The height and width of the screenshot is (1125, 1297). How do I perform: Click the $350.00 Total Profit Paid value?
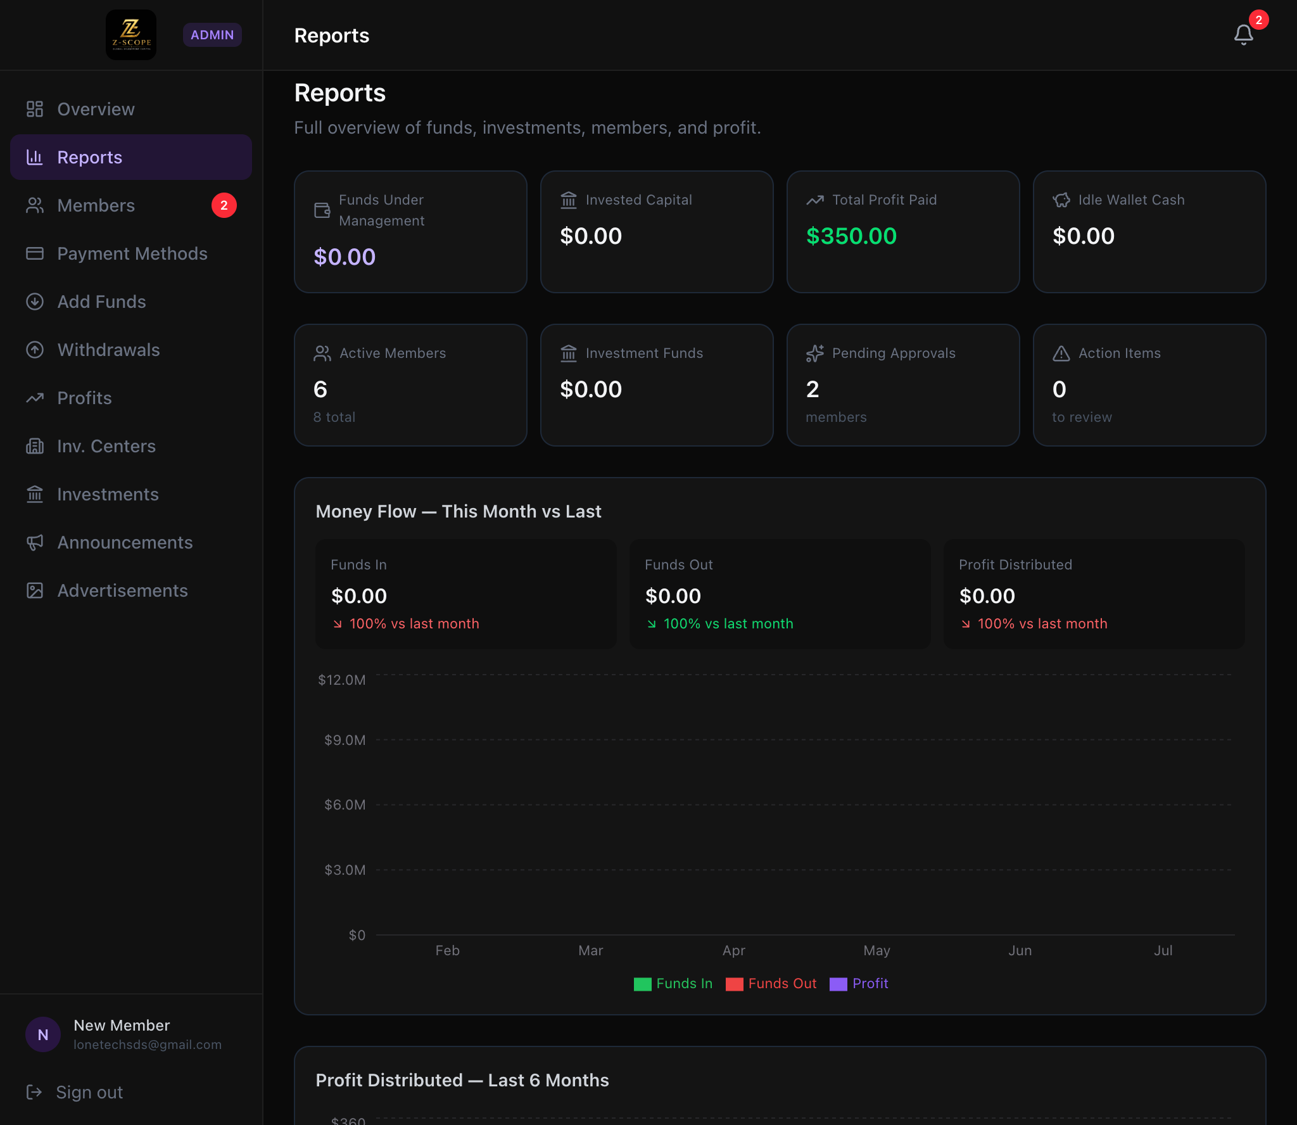coord(851,236)
